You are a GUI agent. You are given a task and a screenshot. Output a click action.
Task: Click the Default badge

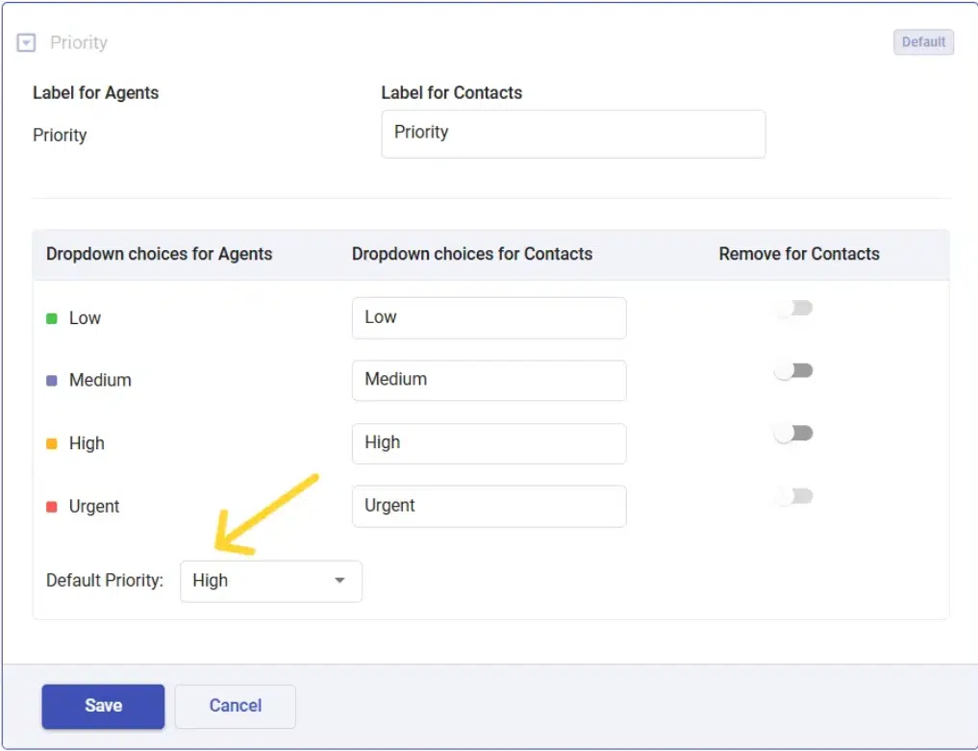click(x=923, y=42)
